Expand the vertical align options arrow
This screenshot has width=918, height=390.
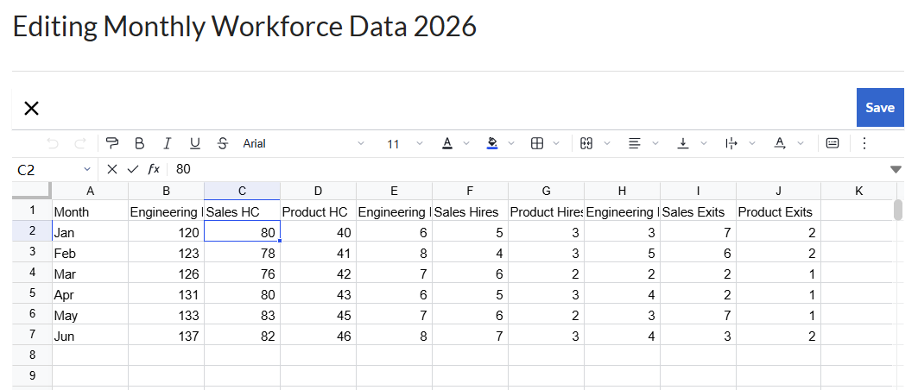[x=703, y=143]
